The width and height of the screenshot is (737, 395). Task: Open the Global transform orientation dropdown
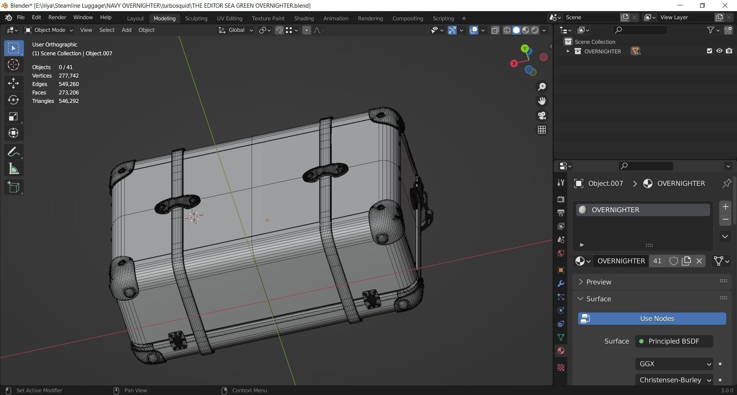pos(235,30)
